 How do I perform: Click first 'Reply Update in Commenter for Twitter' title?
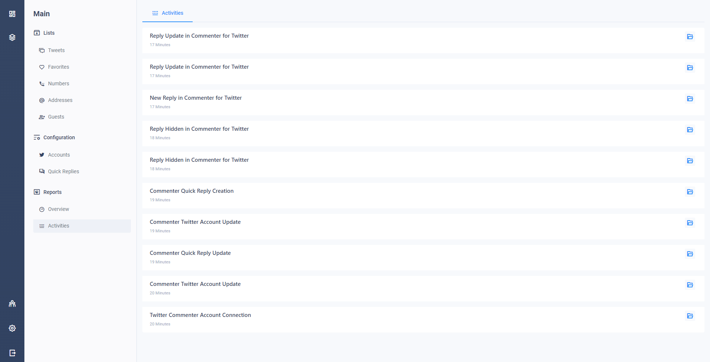pyautogui.click(x=199, y=36)
